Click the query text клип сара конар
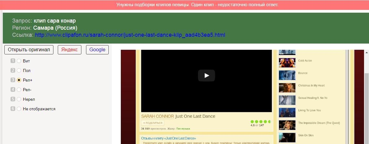This screenshot has height=144, width=369. pos(55,21)
